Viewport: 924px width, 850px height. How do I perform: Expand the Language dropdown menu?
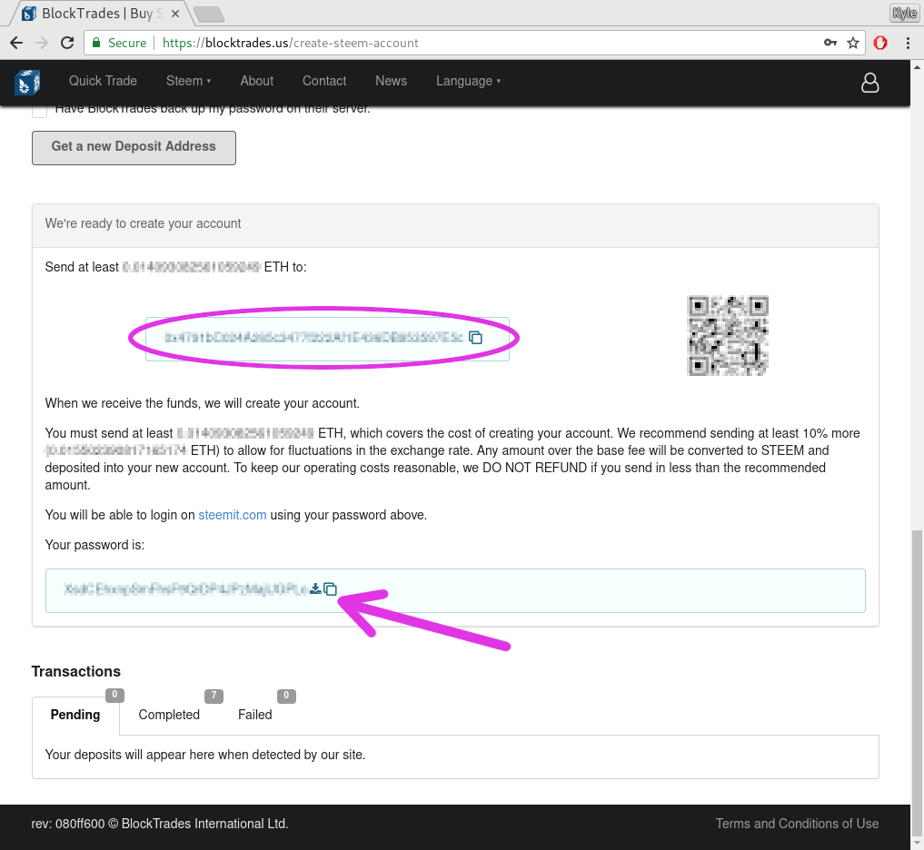click(x=469, y=82)
